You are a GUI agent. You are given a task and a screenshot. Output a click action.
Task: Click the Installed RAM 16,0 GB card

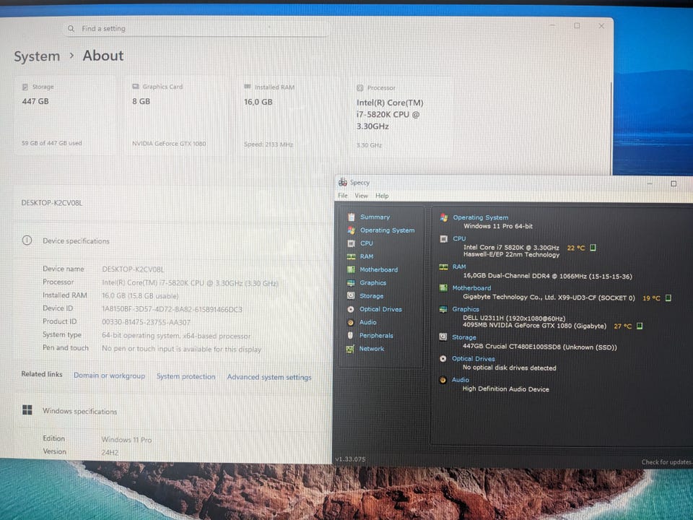(x=287, y=116)
